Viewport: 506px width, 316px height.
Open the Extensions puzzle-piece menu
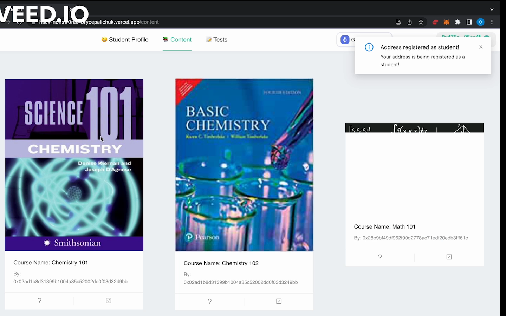point(458,22)
